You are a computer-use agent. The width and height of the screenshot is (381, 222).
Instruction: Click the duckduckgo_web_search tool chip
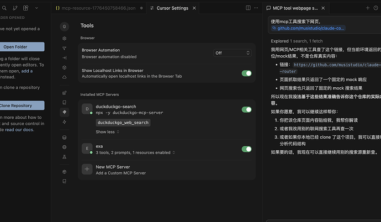(123, 123)
